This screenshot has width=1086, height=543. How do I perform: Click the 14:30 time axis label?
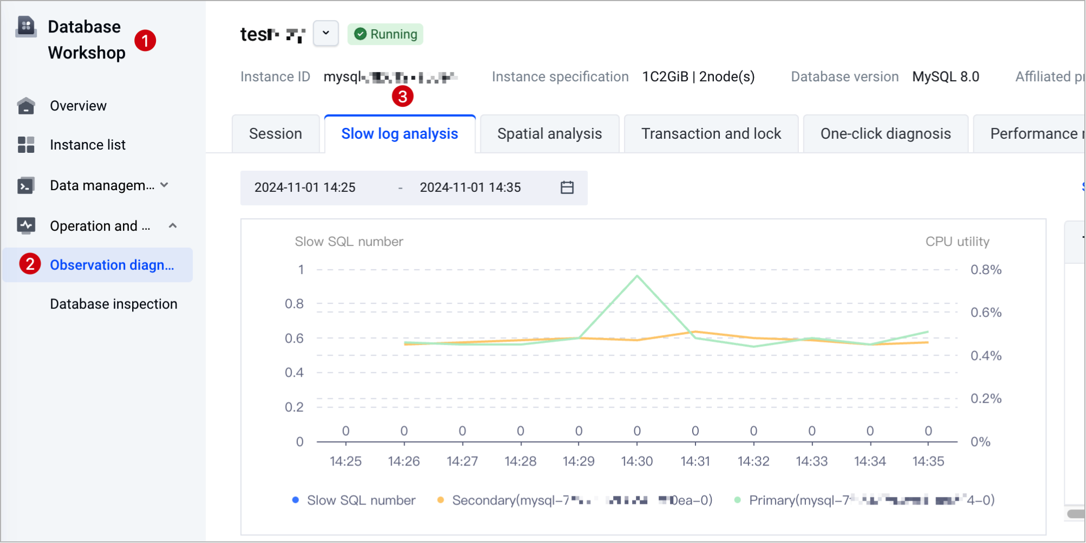(637, 461)
